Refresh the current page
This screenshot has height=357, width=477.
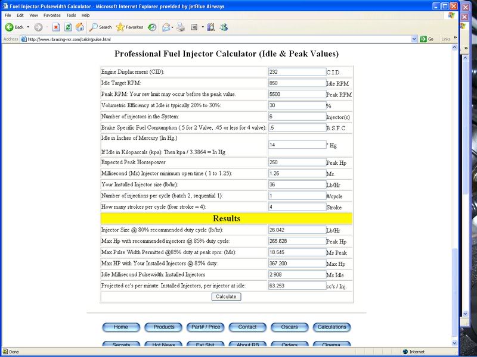(x=68, y=27)
